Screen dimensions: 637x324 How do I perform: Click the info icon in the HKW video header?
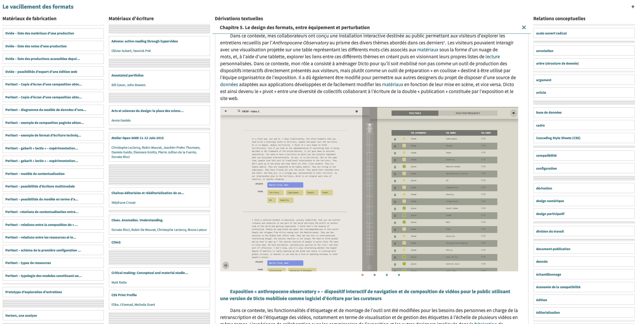[x=357, y=111]
